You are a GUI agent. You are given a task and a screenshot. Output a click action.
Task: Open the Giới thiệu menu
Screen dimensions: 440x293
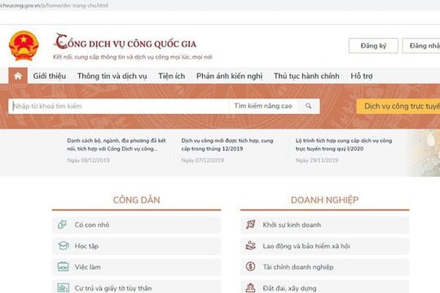(x=50, y=76)
